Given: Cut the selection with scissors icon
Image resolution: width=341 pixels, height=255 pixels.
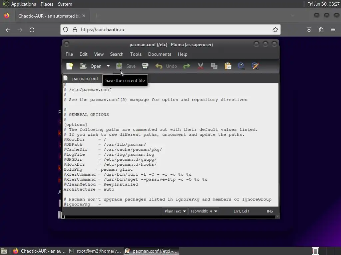Looking at the screenshot, I should [200, 66].
